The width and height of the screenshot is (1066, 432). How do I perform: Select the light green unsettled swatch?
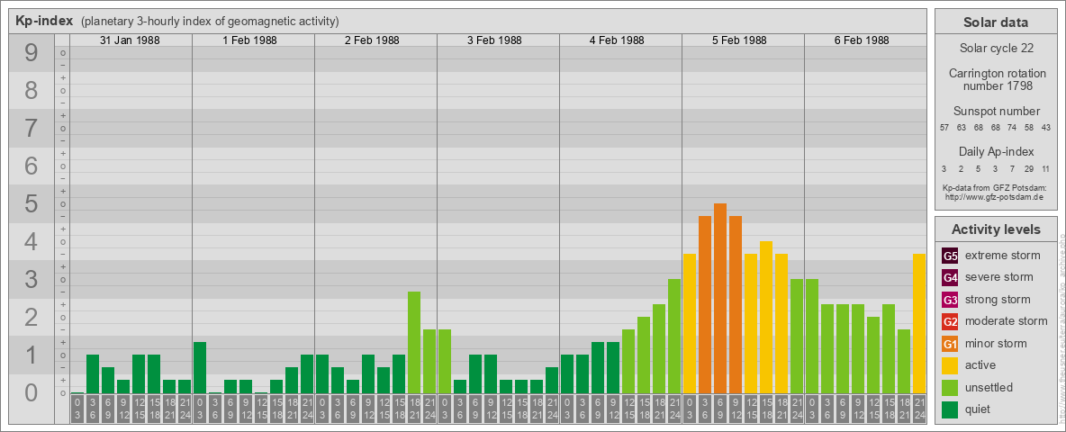coord(950,387)
